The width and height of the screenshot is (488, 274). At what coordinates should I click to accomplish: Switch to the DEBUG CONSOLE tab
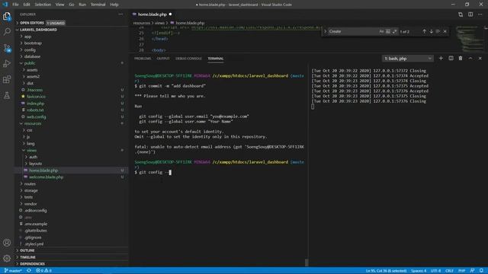pyautogui.click(x=188, y=59)
